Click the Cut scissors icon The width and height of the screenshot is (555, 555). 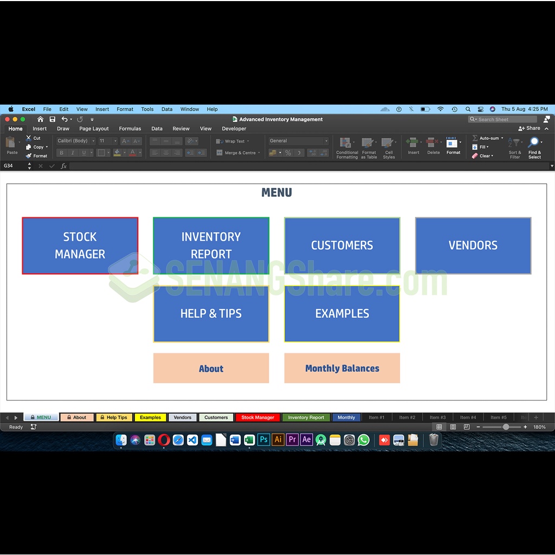pyautogui.click(x=29, y=138)
